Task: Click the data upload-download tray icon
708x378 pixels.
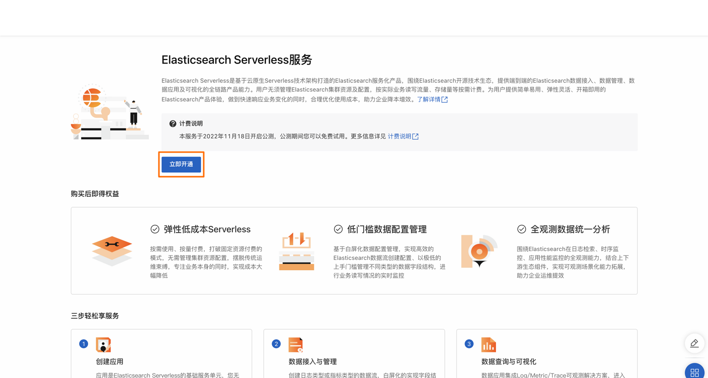Action: tap(297, 251)
